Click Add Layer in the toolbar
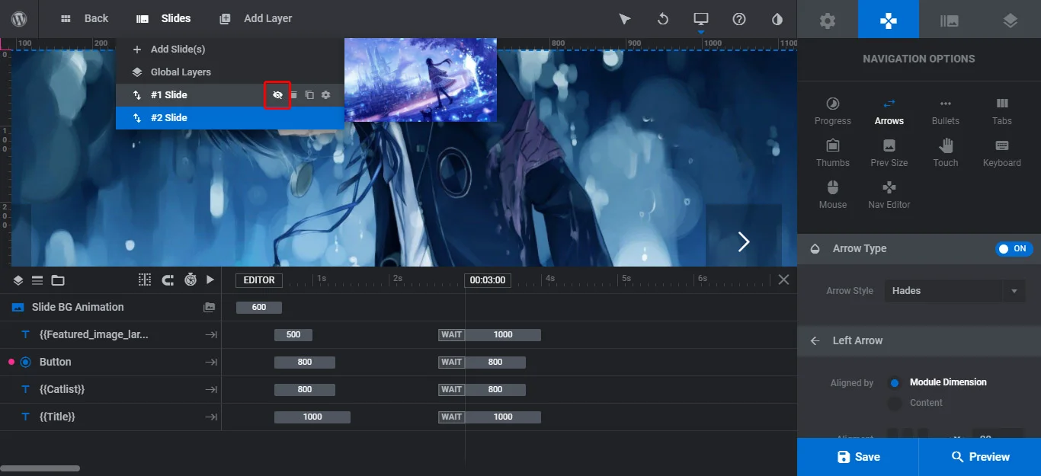The height and width of the screenshot is (476, 1041). point(255,19)
